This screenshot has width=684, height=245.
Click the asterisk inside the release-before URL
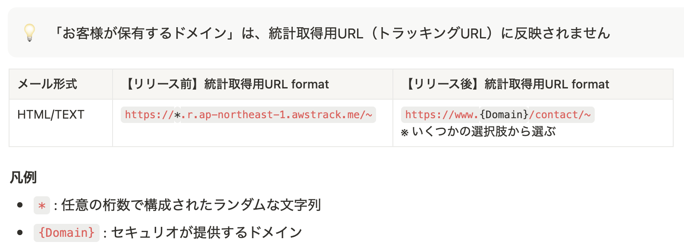tap(177, 115)
